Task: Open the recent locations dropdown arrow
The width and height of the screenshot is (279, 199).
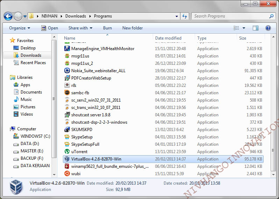Action: point(25,16)
